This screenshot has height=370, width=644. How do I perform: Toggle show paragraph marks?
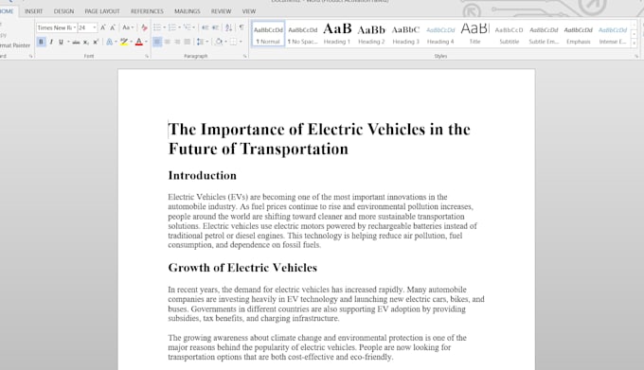[241, 27]
